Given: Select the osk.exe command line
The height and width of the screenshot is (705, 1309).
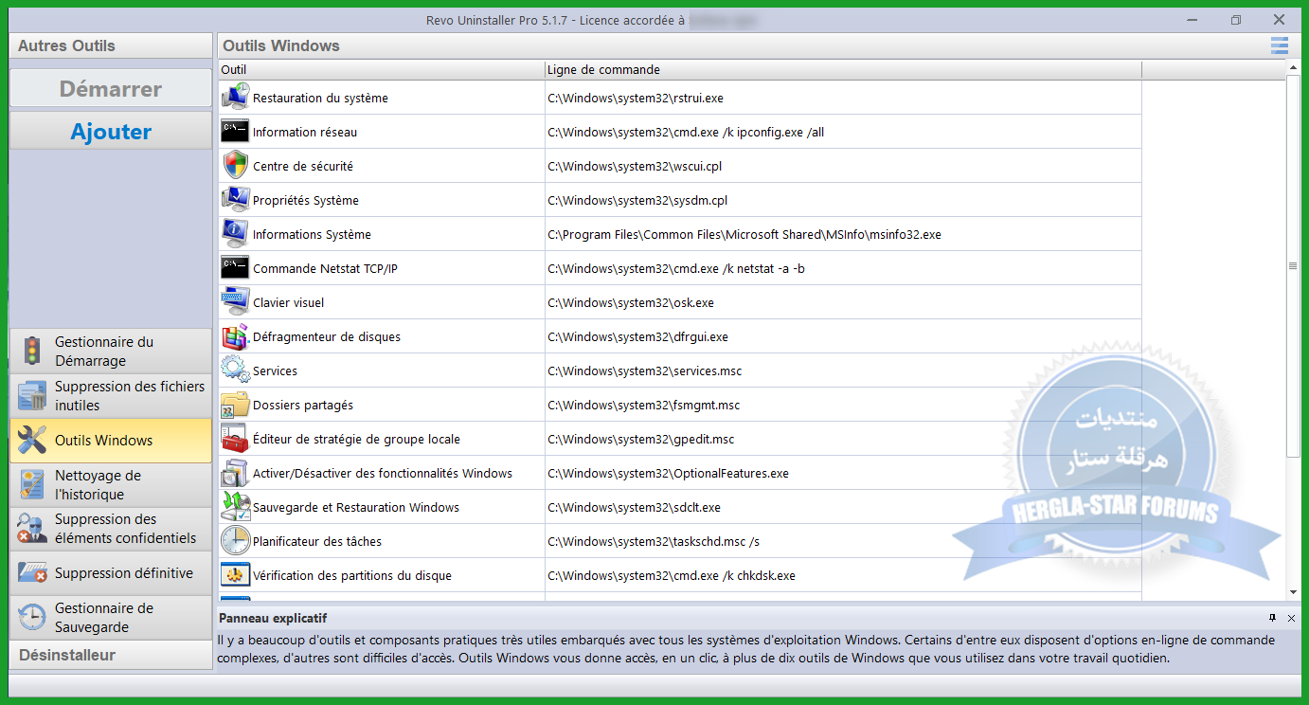Looking at the screenshot, I should (x=631, y=303).
